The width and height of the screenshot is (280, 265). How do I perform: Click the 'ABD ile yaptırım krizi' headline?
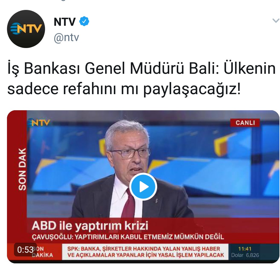pyautogui.click(x=90, y=226)
